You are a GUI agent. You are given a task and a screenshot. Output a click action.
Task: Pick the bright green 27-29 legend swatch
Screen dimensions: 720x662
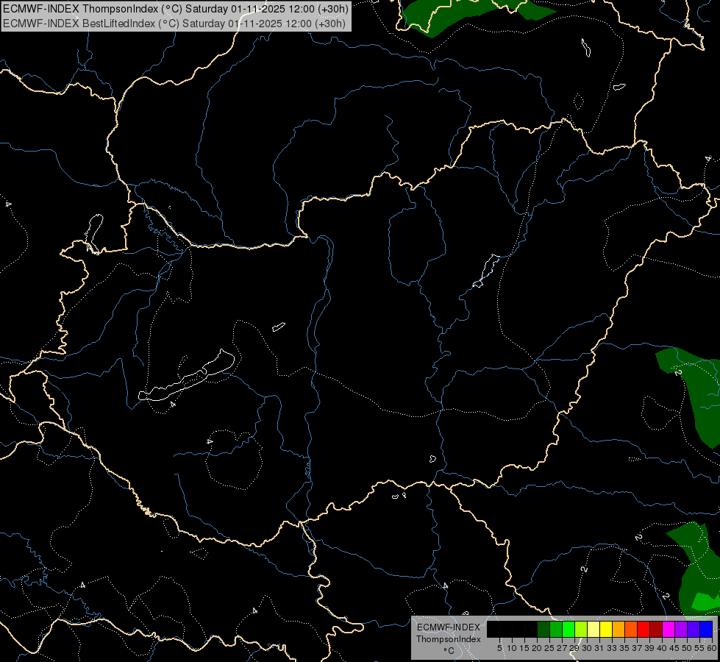(x=568, y=629)
